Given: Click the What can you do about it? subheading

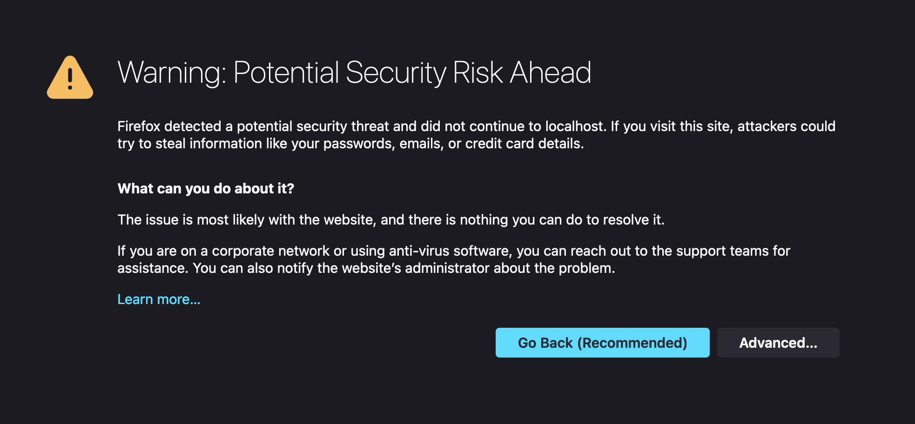Looking at the screenshot, I should click(206, 189).
